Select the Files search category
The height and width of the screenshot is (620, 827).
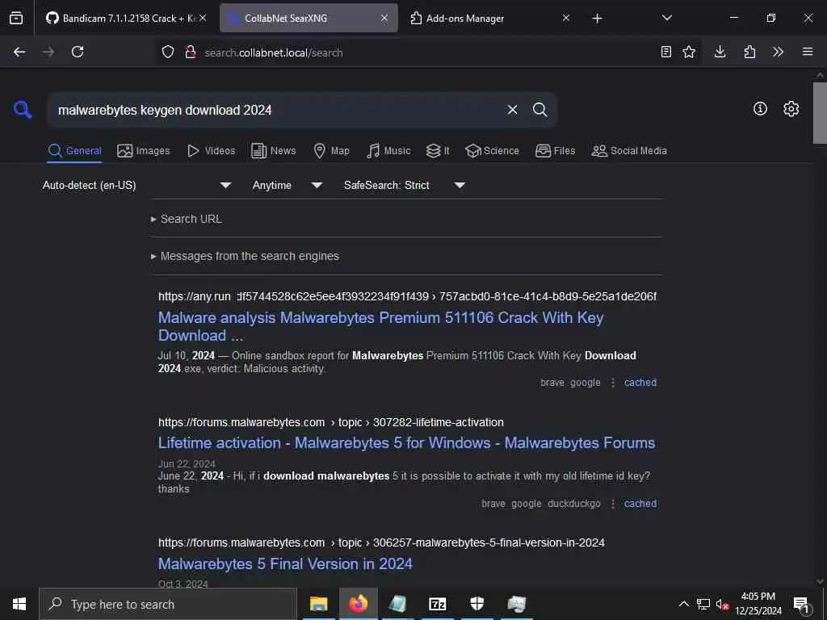pyautogui.click(x=555, y=151)
